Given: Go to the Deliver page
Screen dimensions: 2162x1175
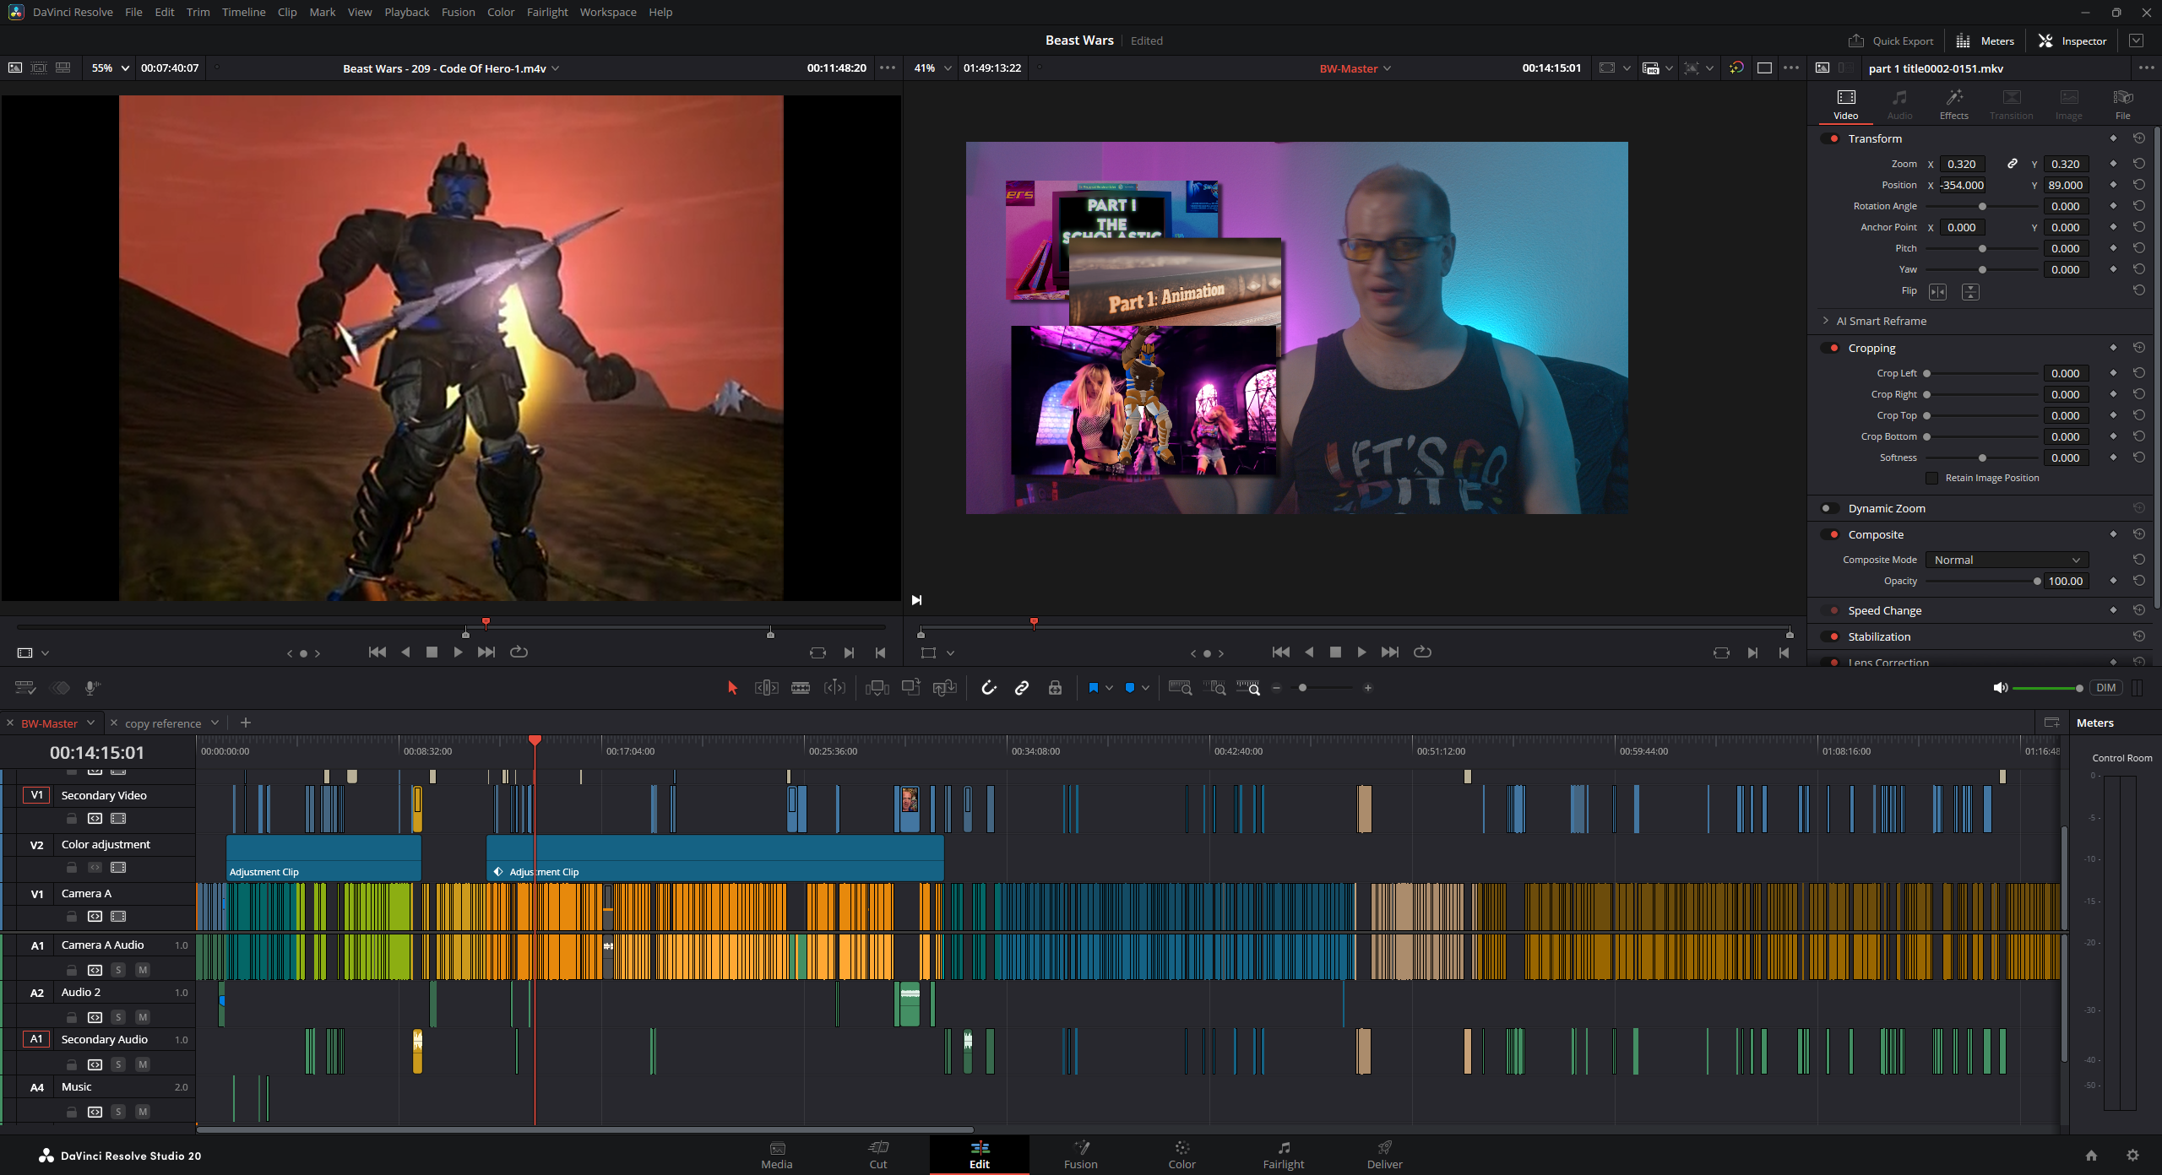Looking at the screenshot, I should click(1384, 1155).
